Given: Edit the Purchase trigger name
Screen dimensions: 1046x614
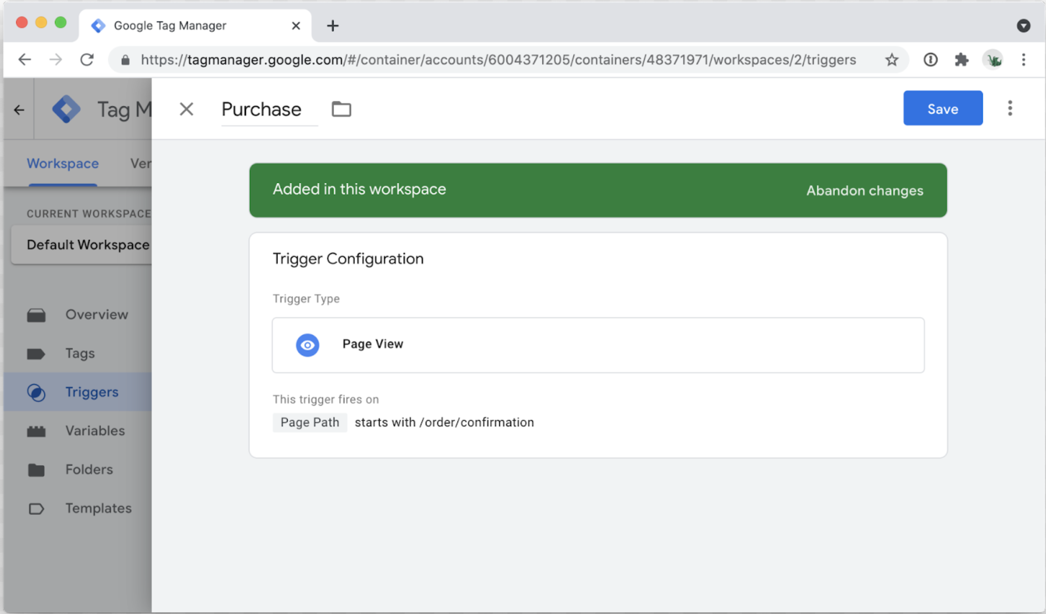Looking at the screenshot, I should click(269, 110).
